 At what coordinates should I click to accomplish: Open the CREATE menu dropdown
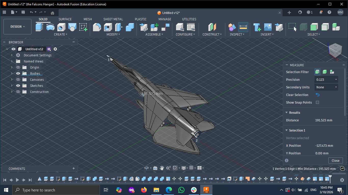61,34
